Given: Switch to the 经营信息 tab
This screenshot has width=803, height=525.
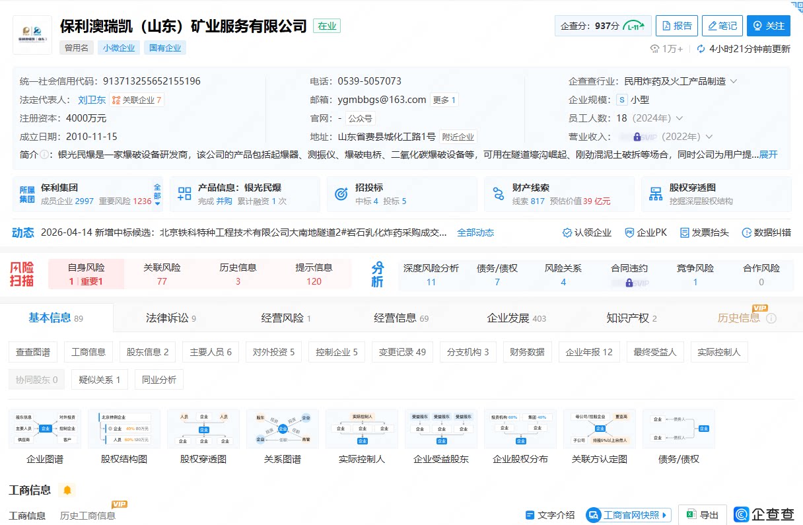Looking at the screenshot, I should (401, 318).
